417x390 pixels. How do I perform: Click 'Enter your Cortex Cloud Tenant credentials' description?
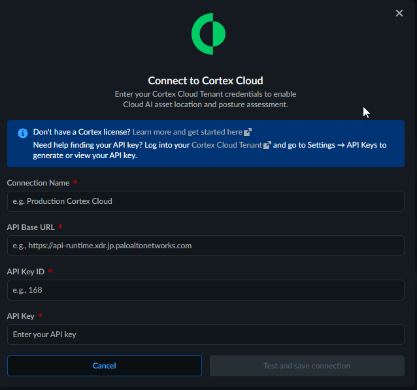206,99
